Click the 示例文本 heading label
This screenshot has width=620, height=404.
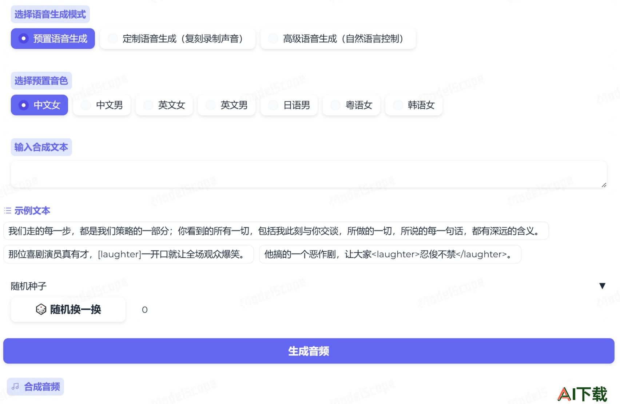point(32,211)
